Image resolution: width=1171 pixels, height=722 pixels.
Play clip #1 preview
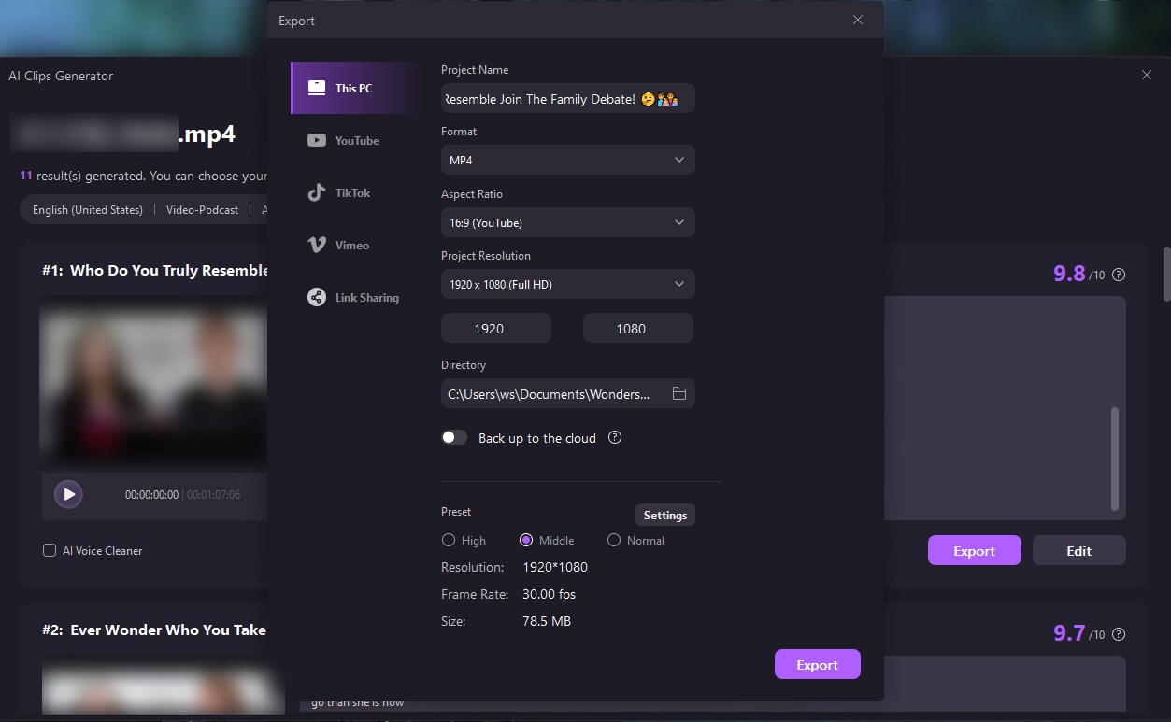(68, 494)
